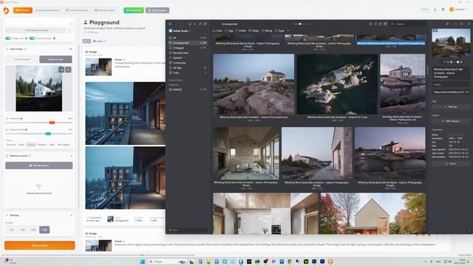The width and height of the screenshot is (473, 266).
Task: Open File Explorer from the taskbar
Action: pos(208,262)
